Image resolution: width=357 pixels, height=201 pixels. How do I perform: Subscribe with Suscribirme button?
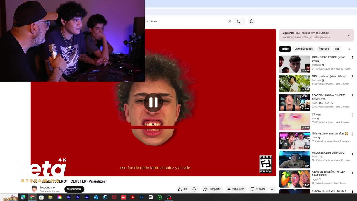74,189
